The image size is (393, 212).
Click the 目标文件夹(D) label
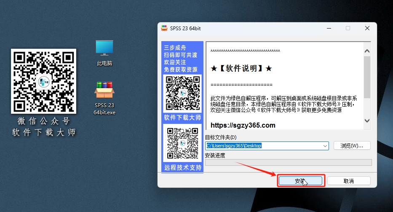click(221, 137)
